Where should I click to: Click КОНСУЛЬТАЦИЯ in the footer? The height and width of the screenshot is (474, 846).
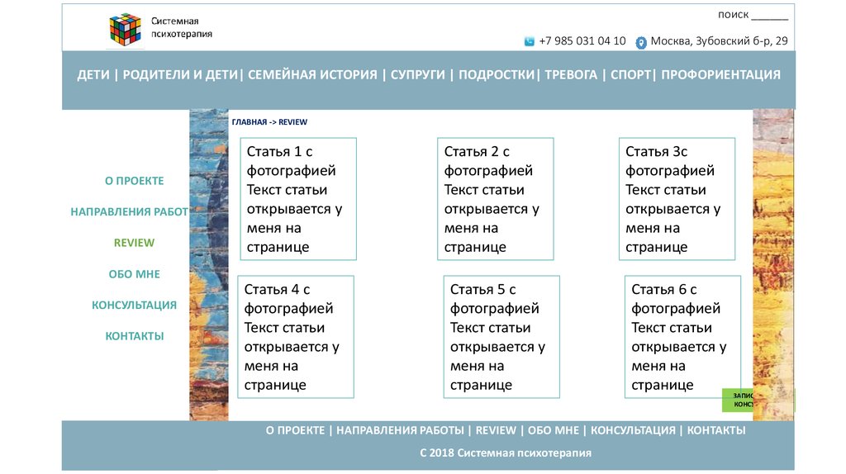point(633,430)
